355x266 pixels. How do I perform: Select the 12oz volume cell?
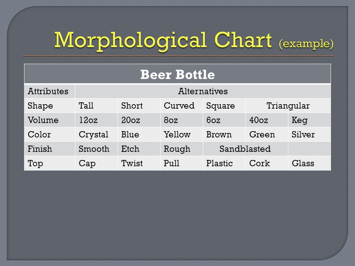click(97, 120)
